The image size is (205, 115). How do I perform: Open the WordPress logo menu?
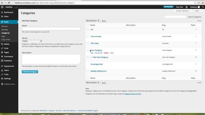click(2, 7)
